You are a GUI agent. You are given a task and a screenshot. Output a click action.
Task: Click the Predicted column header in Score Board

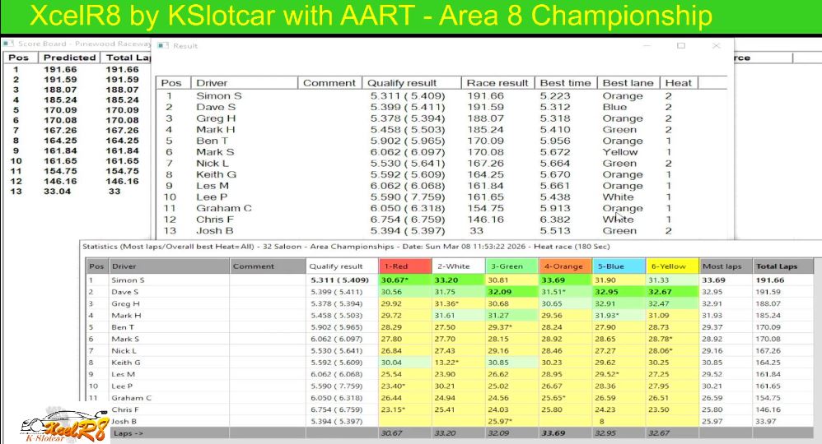click(x=69, y=58)
